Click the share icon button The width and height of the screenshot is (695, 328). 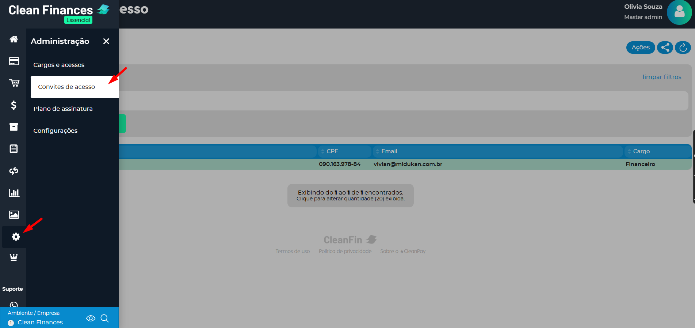665,48
